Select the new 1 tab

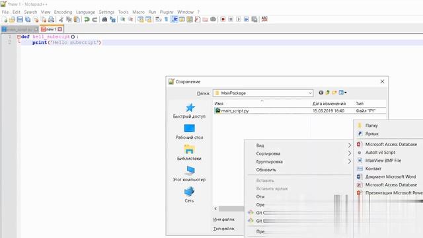pyautogui.click(x=51, y=29)
